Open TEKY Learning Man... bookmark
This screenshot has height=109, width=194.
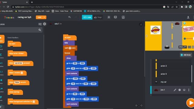pyautogui.click(x=24, y=11)
